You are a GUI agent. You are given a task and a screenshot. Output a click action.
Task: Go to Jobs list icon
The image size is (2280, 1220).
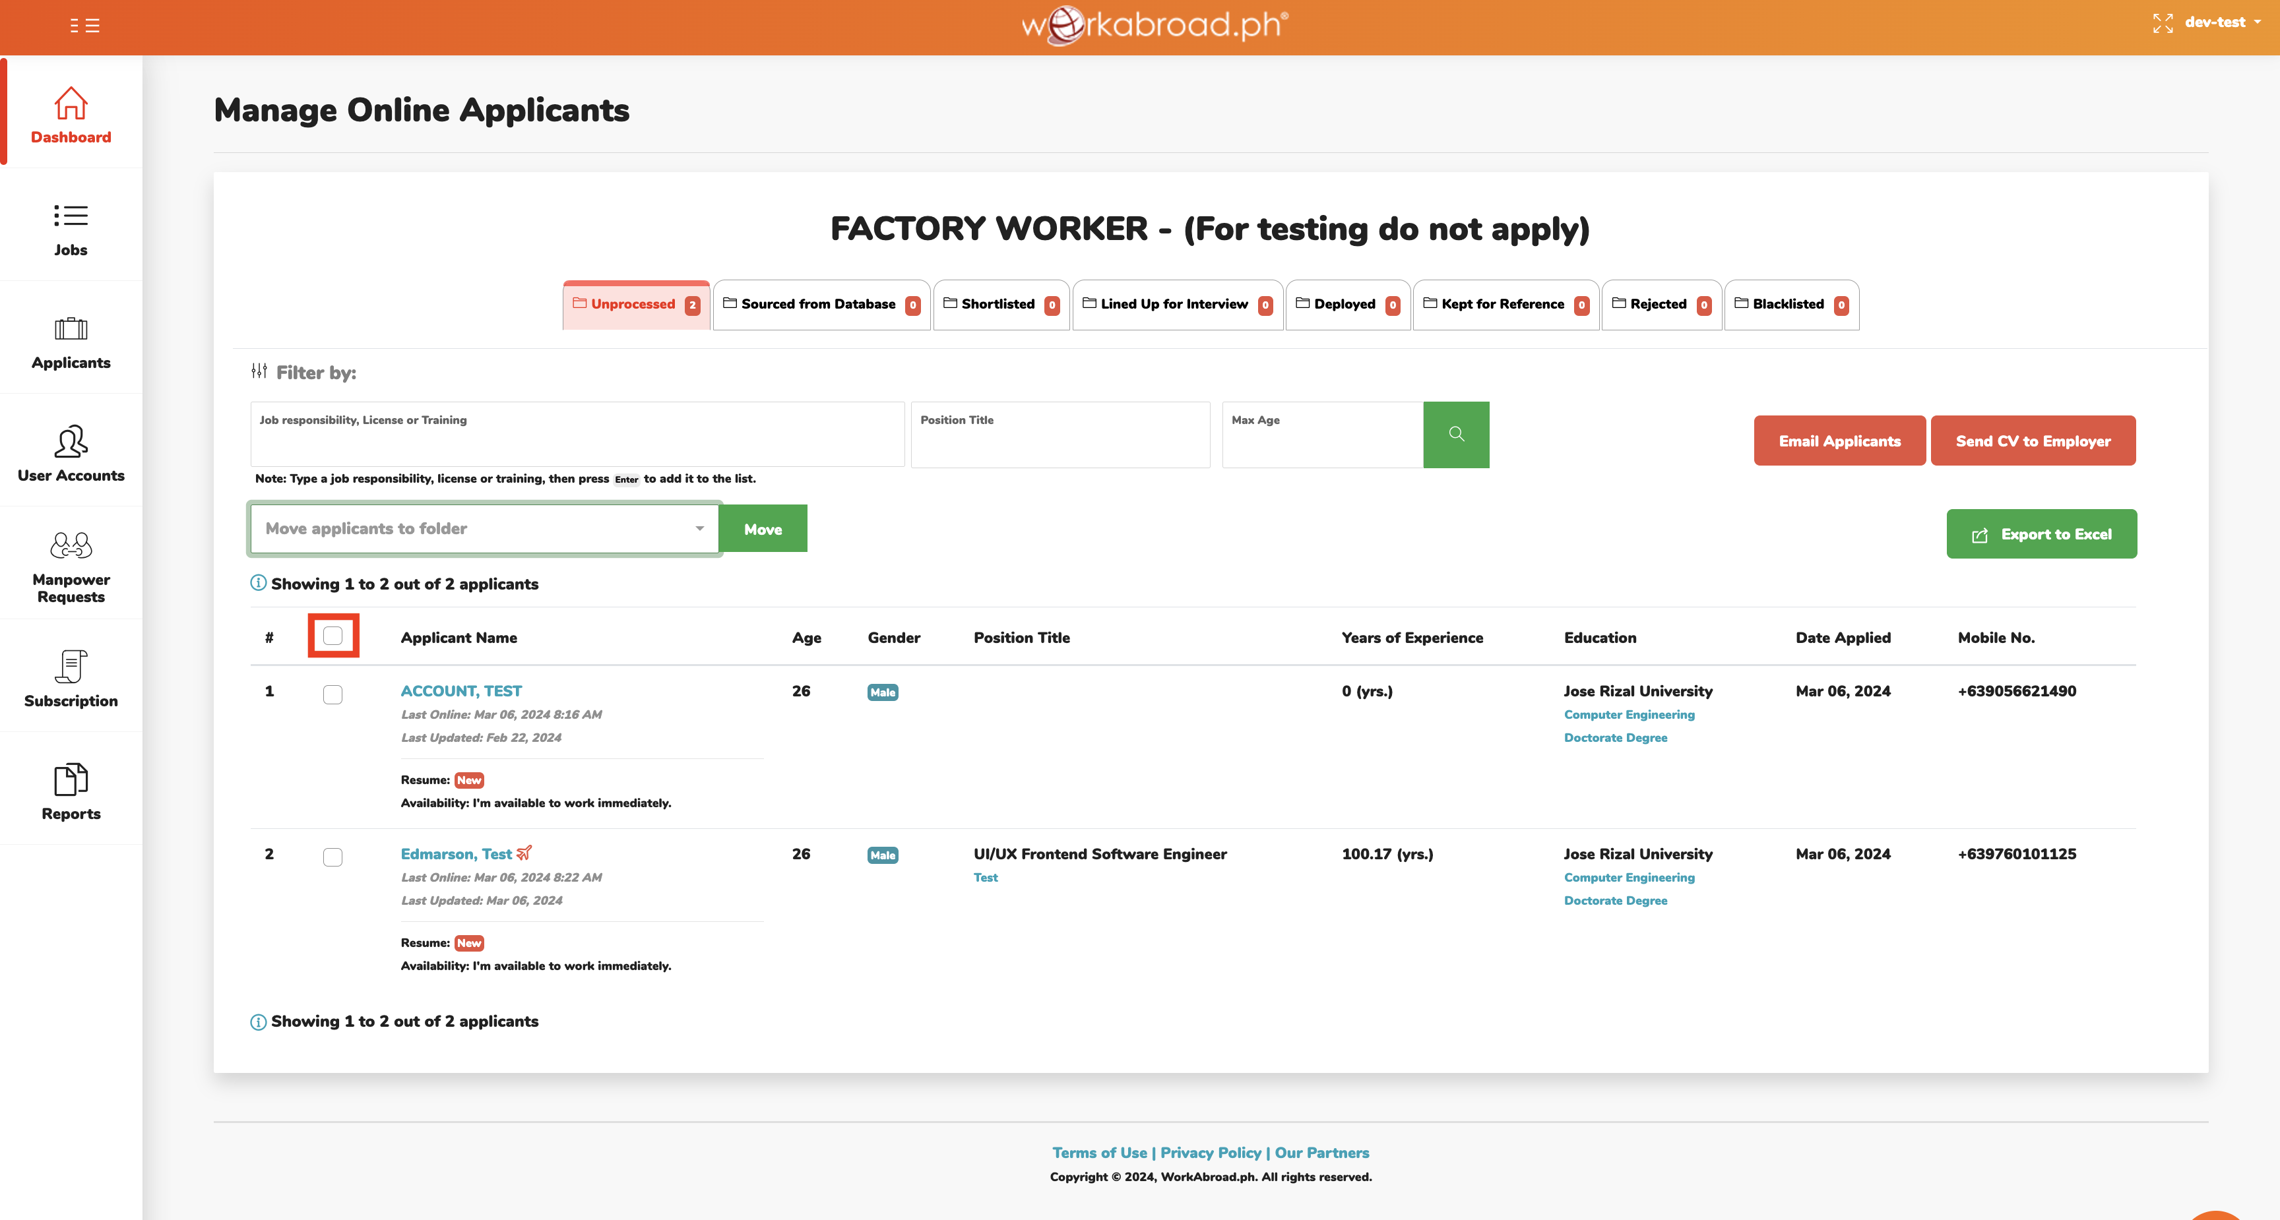(71, 216)
